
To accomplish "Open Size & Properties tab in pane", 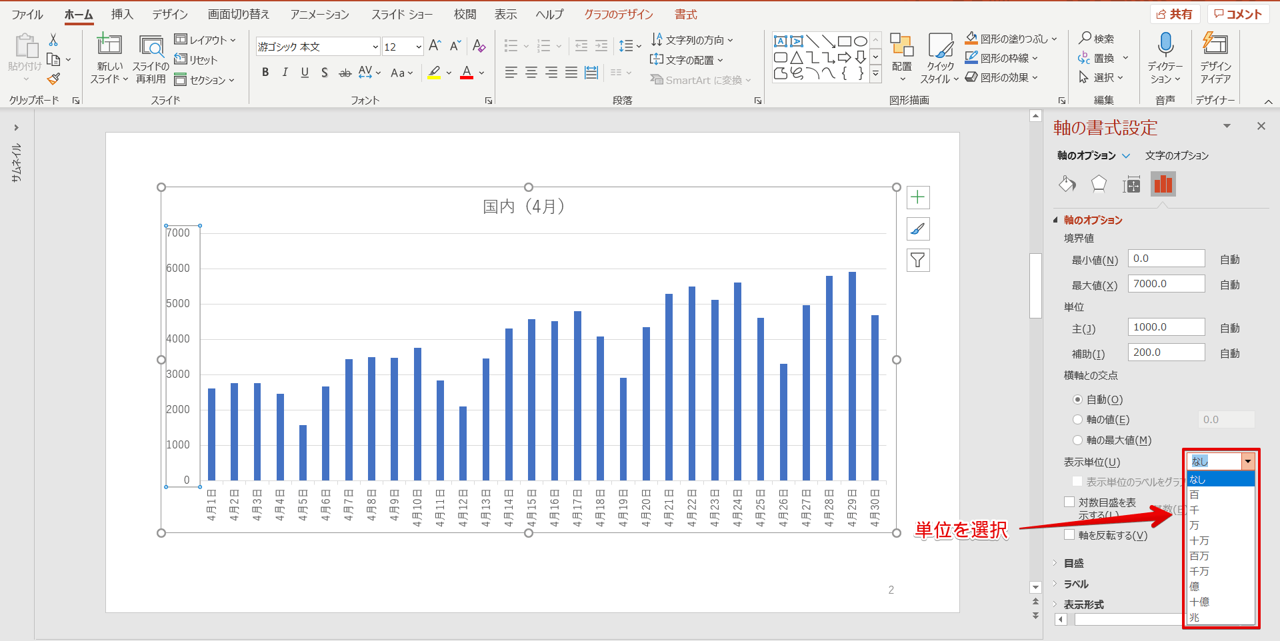I will pyautogui.click(x=1131, y=184).
